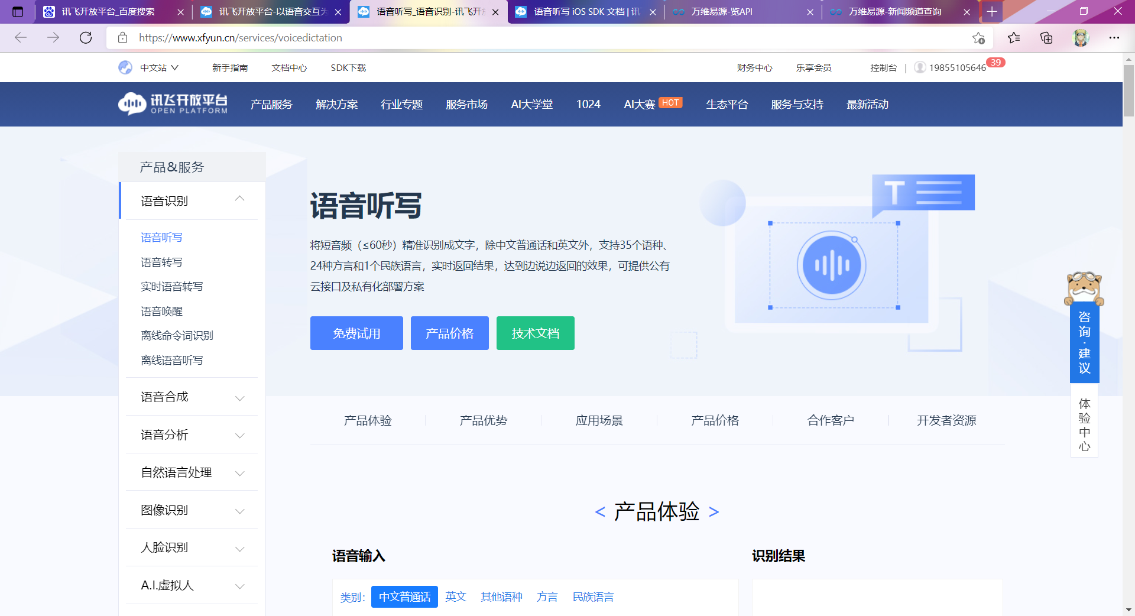Open 语音唤醒 in the sidebar
The height and width of the screenshot is (616, 1135).
(161, 311)
